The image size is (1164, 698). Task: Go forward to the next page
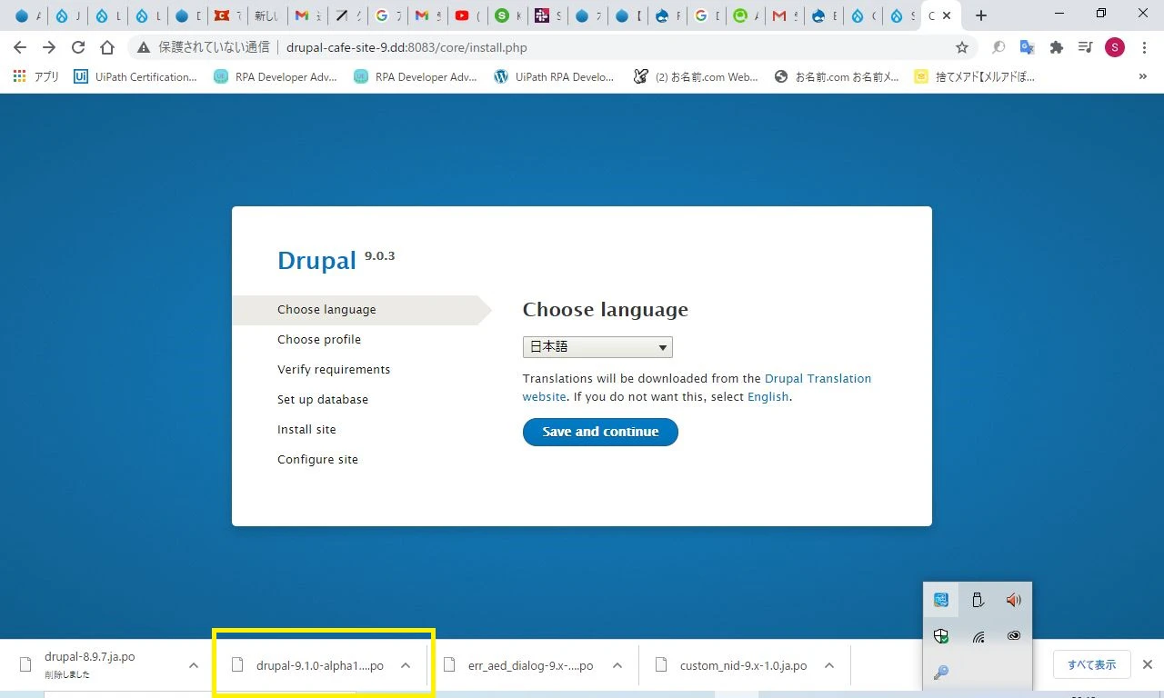[x=49, y=47]
